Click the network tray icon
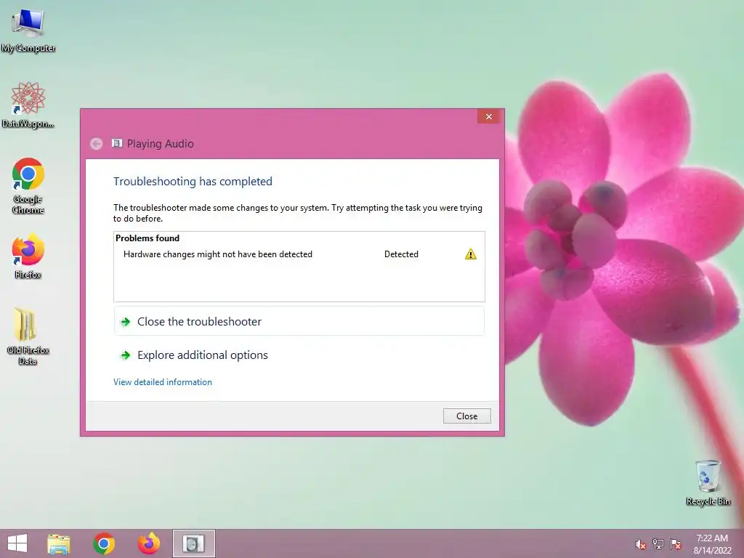The width and height of the screenshot is (744, 558). (658, 544)
